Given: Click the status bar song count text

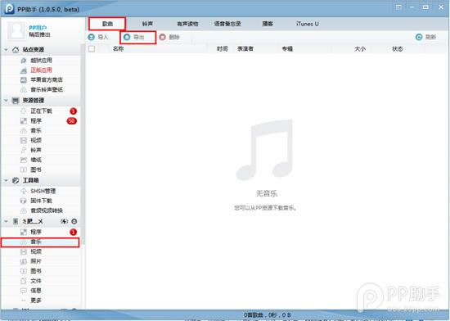Looking at the screenshot, I should pyautogui.click(x=268, y=315).
